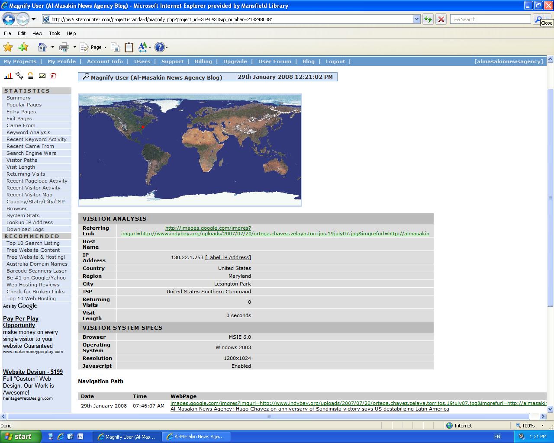Switch to Al-Masakin News Agency taskbar window
The height and width of the screenshot is (443, 554).
(196, 437)
